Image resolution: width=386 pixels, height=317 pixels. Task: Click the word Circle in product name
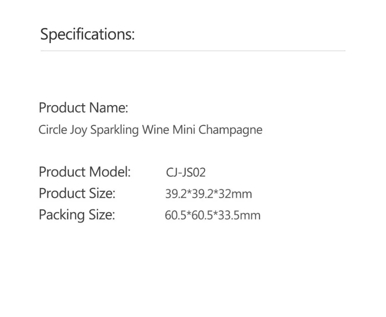(52, 129)
